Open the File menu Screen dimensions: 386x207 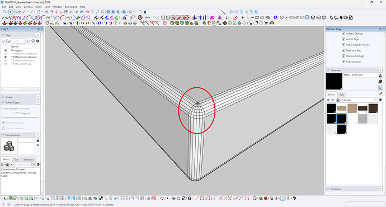pos(4,7)
